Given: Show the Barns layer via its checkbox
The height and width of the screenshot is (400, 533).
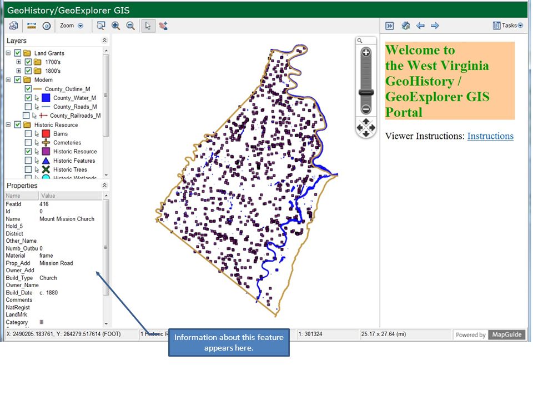Looking at the screenshot, I should tap(28, 134).
